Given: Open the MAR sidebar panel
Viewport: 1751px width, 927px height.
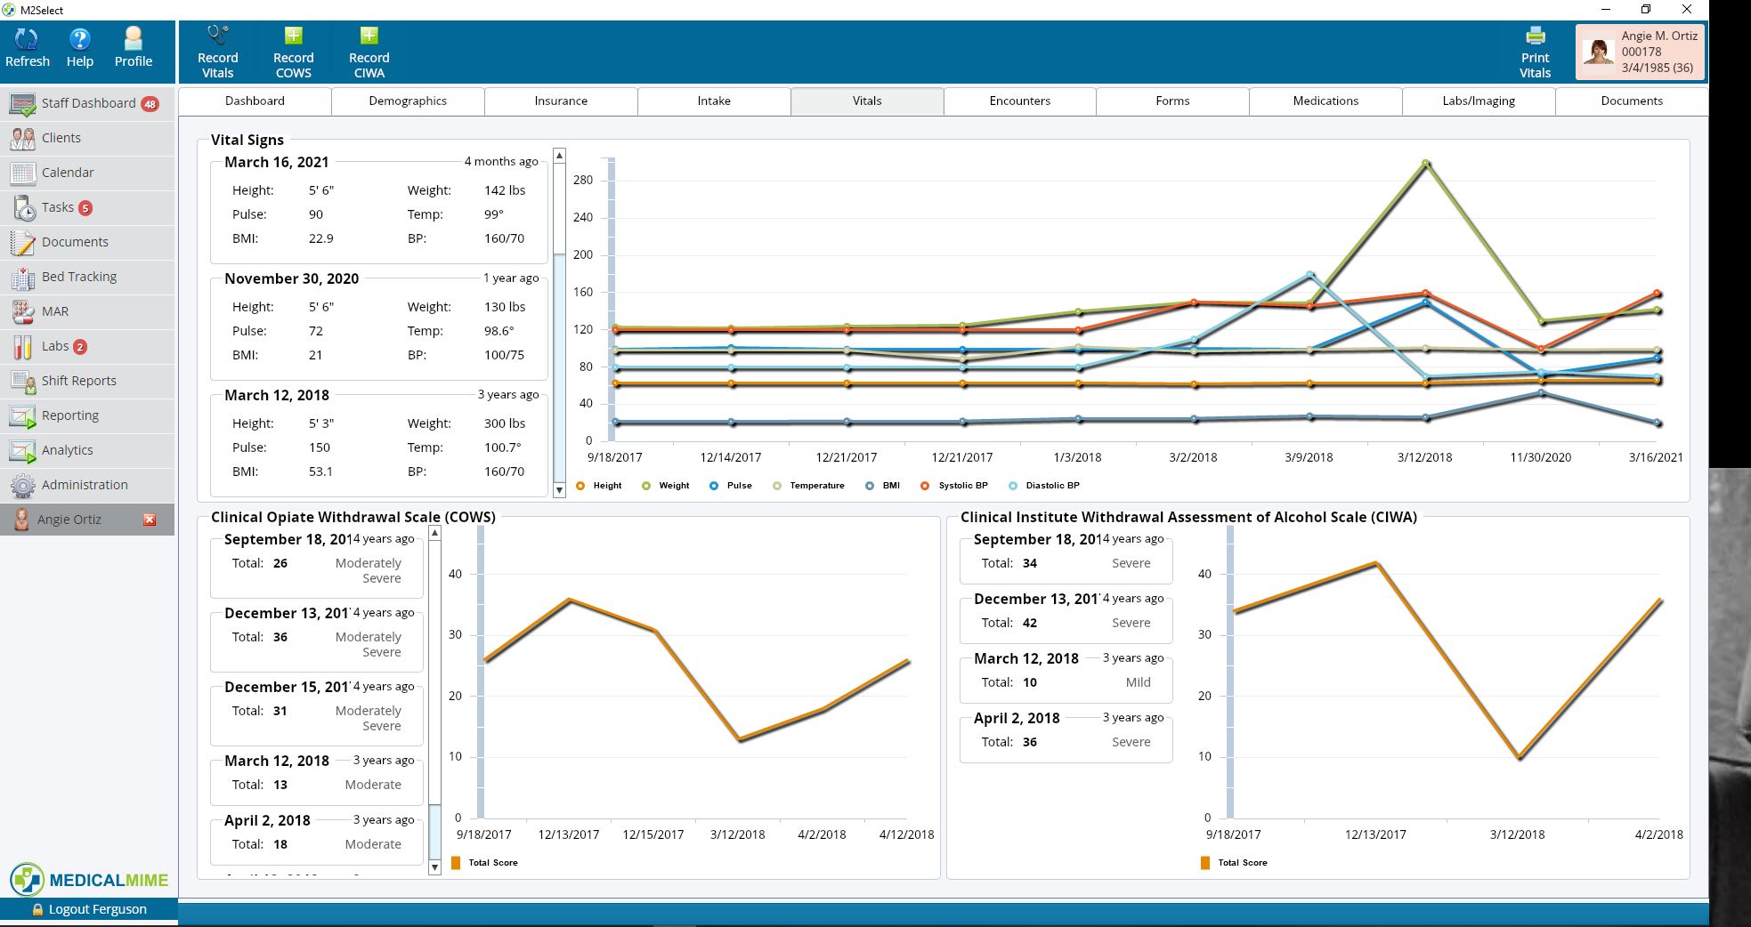Looking at the screenshot, I should (53, 311).
